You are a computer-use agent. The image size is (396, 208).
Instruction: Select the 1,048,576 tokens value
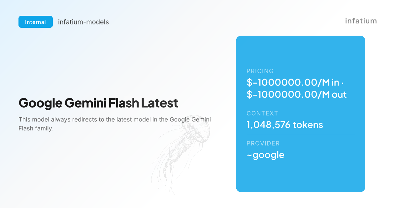pyautogui.click(x=284, y=125)
